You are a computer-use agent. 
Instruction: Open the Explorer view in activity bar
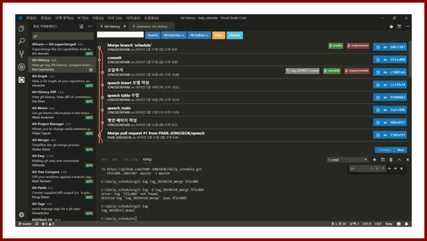(x=22, y=28)
